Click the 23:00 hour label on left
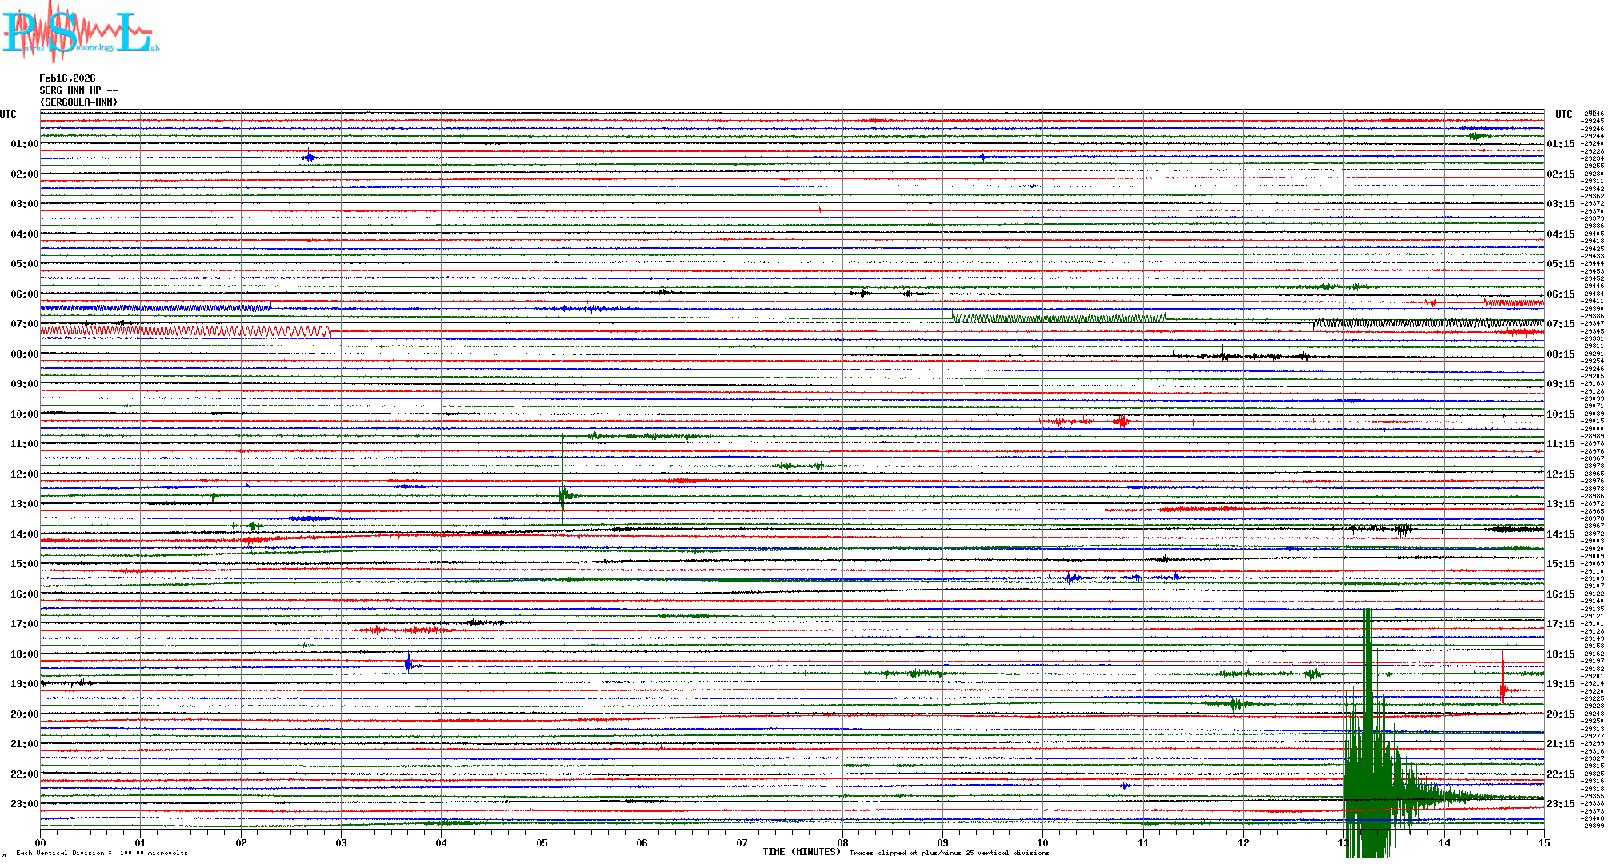The image size is (1608, 864). coord(24,804)
